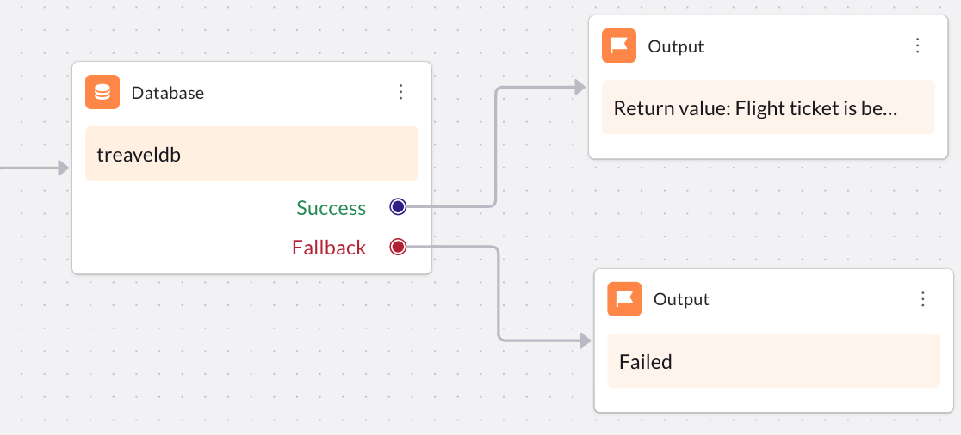This screenshot has width=961, height=435.
Task: Click the blue Success connector dot
Action: tap(398, 206)
